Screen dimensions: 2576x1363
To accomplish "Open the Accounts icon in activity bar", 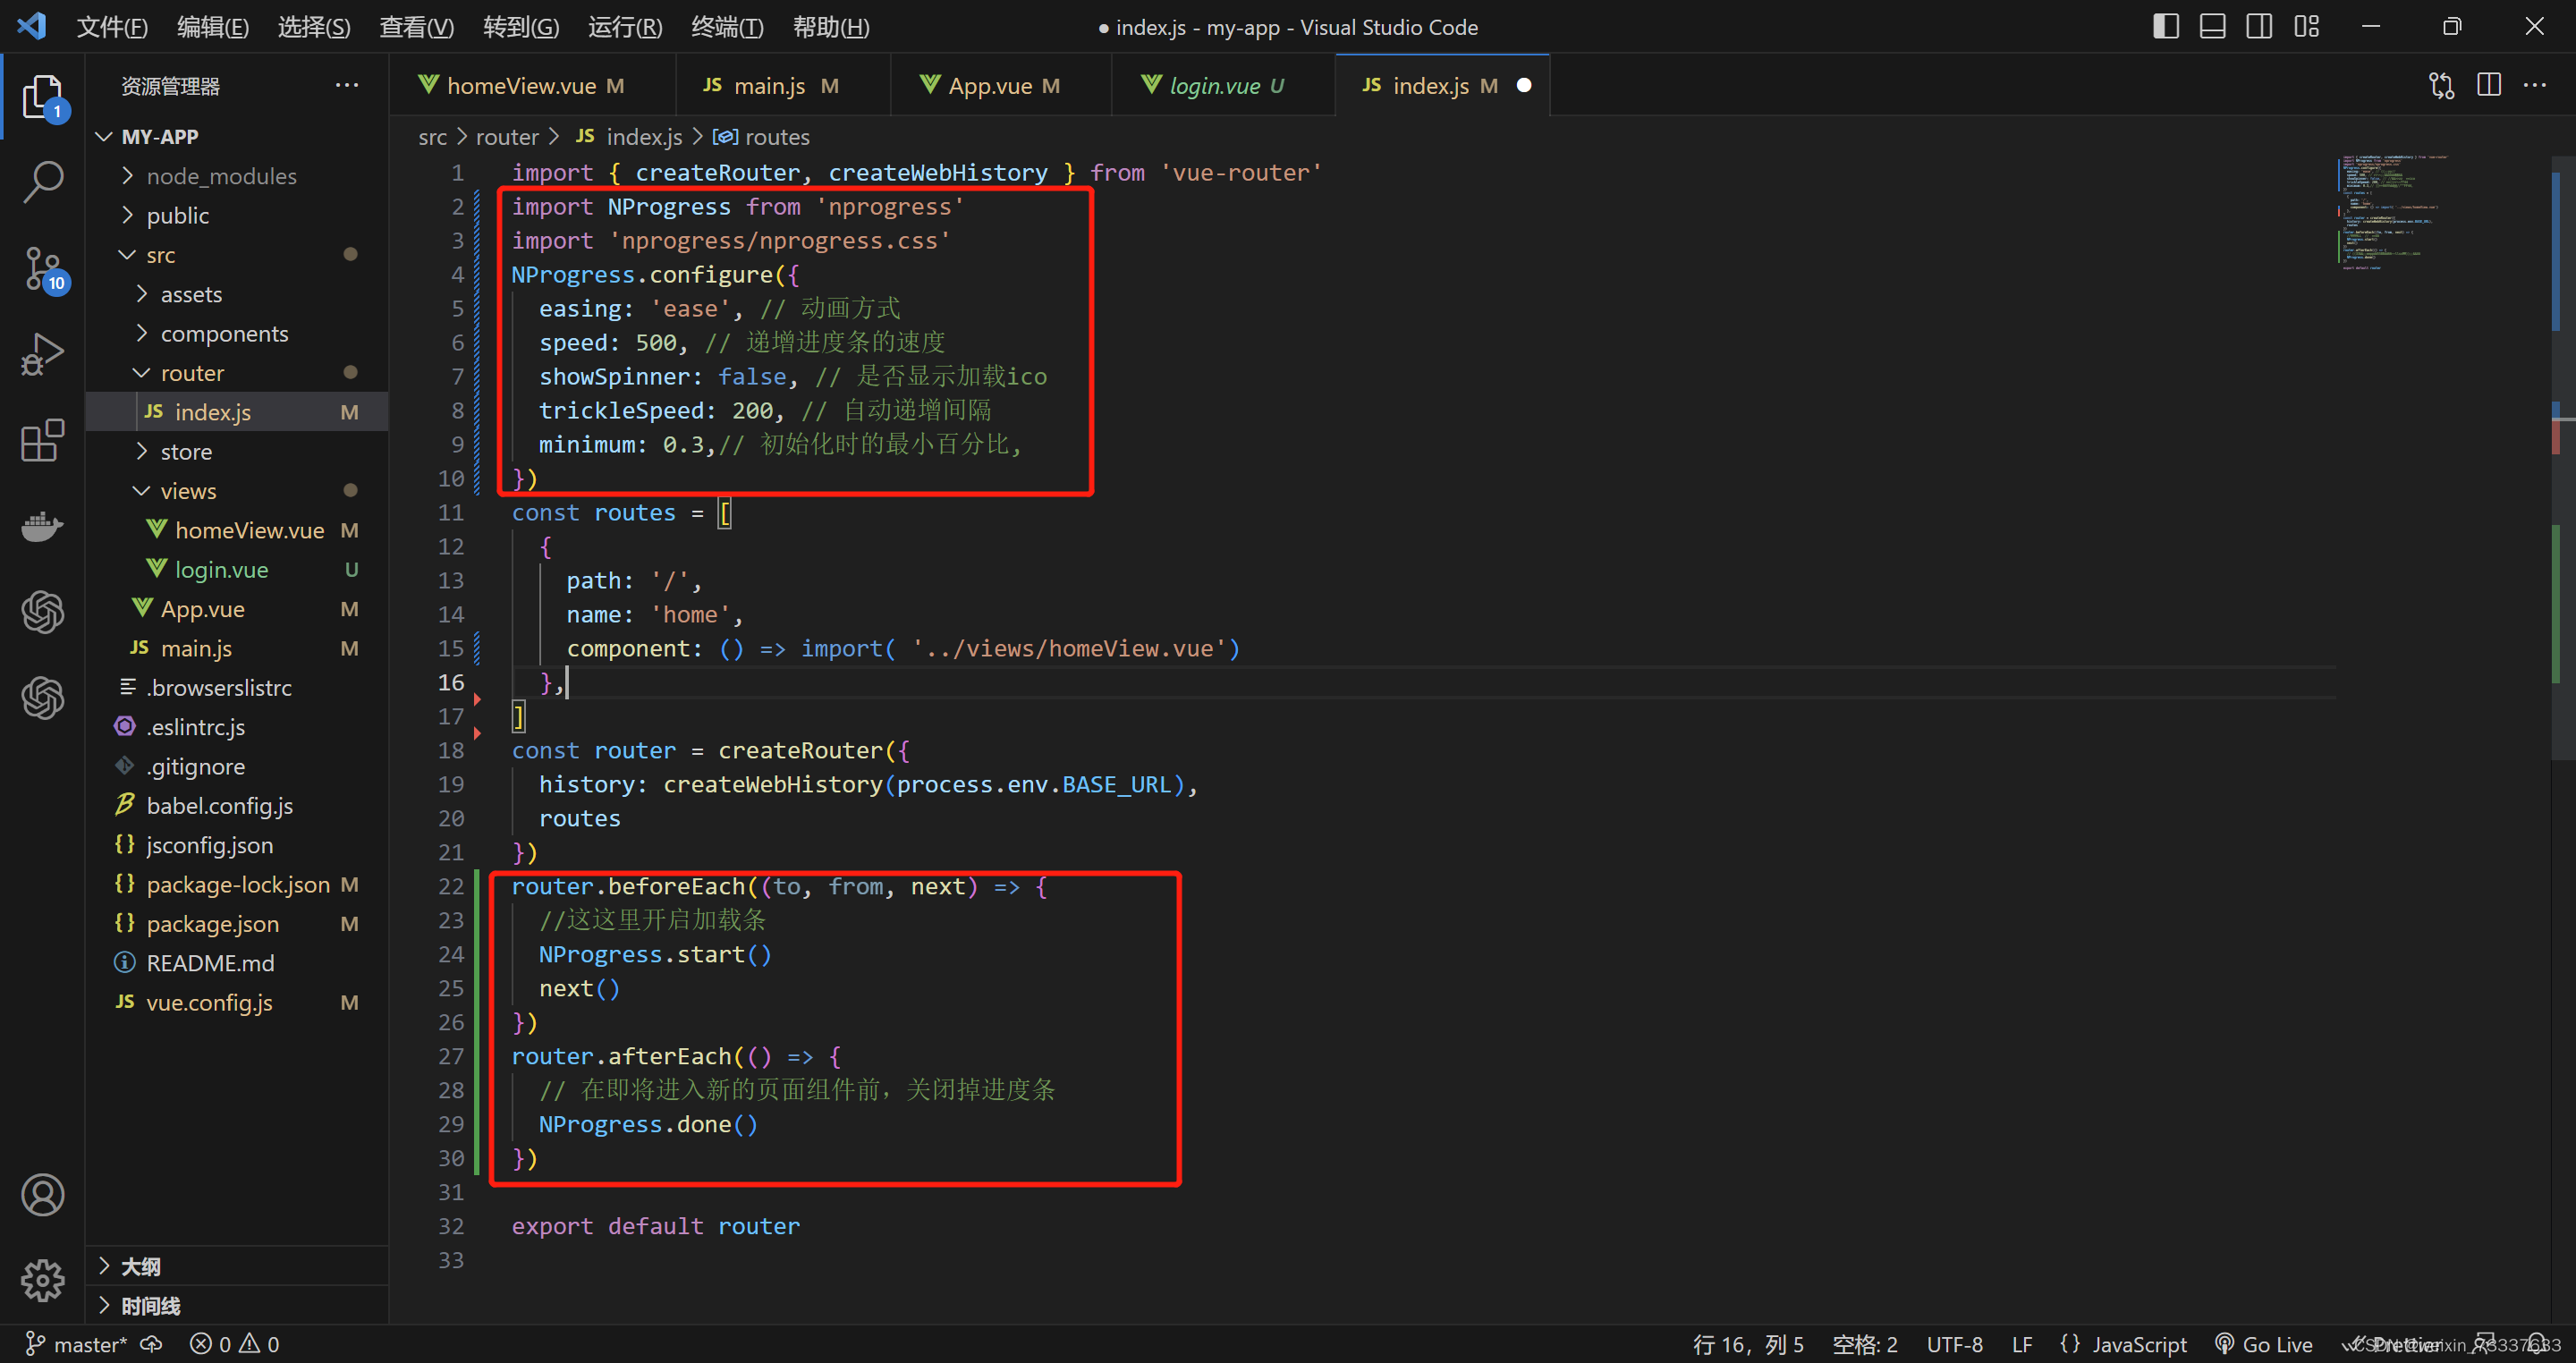I will [42, 1194].
